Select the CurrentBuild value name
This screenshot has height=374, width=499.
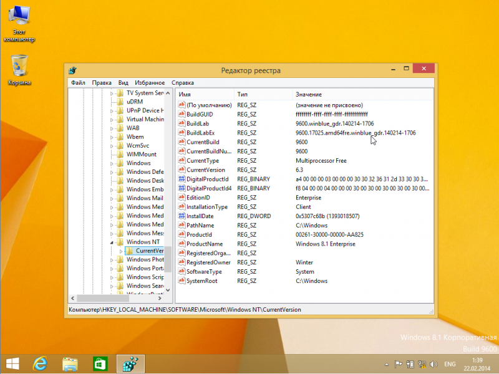pos(203,142)
